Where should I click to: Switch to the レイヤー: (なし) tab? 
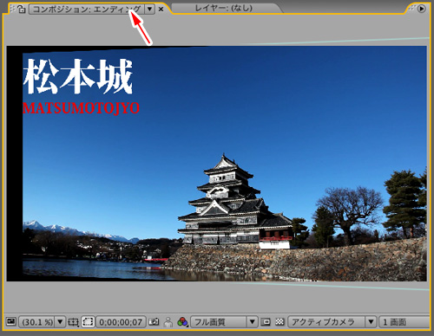click(223, 8)
